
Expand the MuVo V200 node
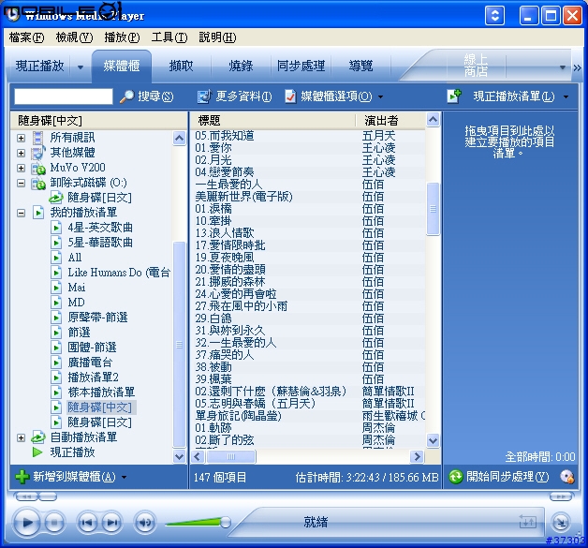coord(21,168)
